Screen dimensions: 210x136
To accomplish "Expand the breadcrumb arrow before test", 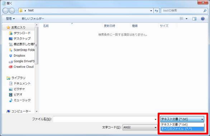I will tap(25, 11).
